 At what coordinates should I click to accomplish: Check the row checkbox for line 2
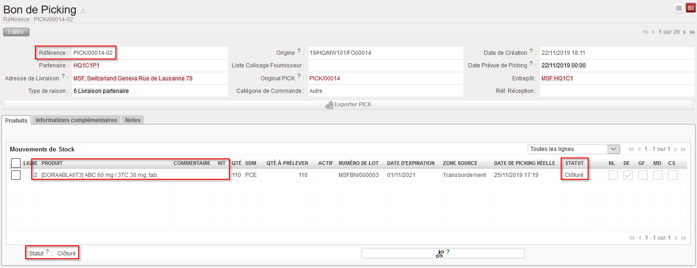[16, 175]
